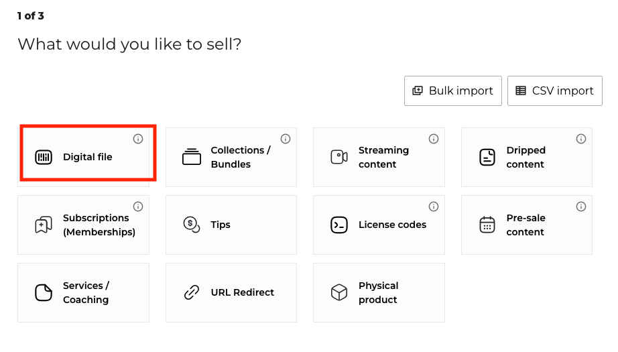Click the Pre-sale content calendar icon
Screen dimensions: 618x352
(x=487, y=225)
